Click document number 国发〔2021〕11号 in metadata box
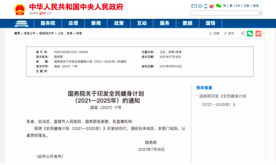Screen dimensions: 276x165 click(x=66, y=66)
